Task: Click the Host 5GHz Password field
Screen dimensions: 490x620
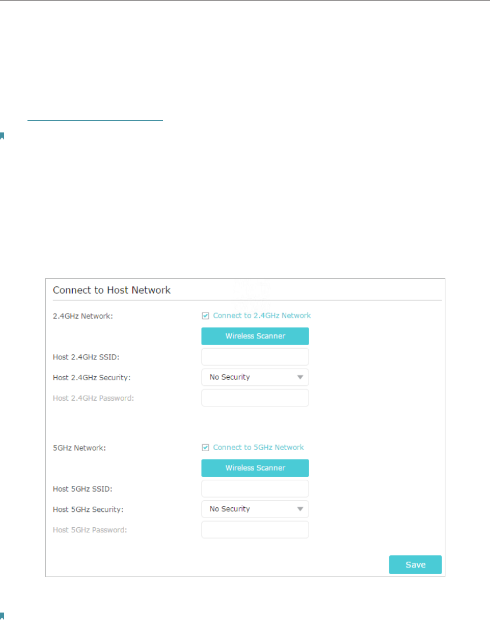Action: (255, 530)
